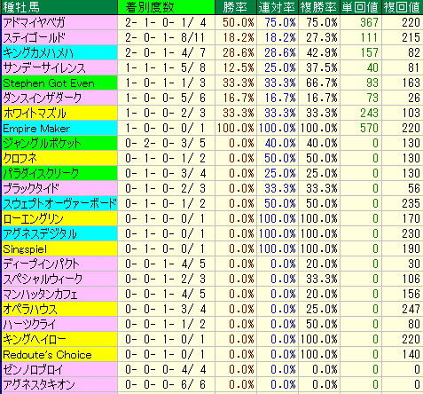Select the キングカメハメハ sire name

38,52
